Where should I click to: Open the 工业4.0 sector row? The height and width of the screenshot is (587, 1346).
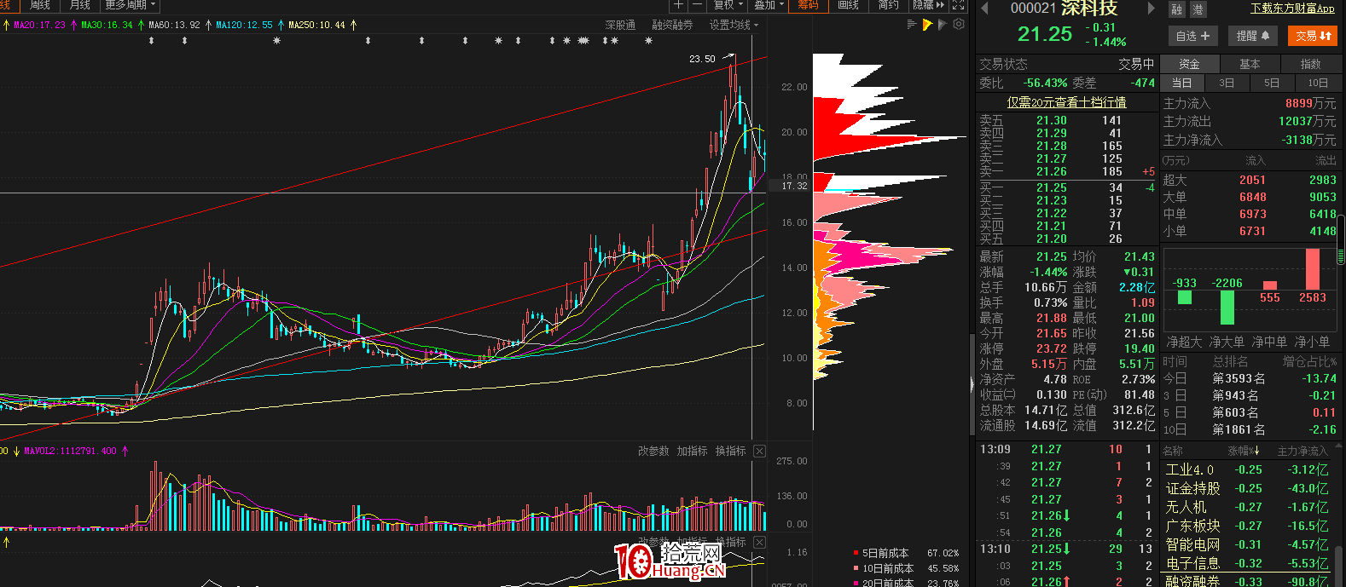coord(1247,469)
